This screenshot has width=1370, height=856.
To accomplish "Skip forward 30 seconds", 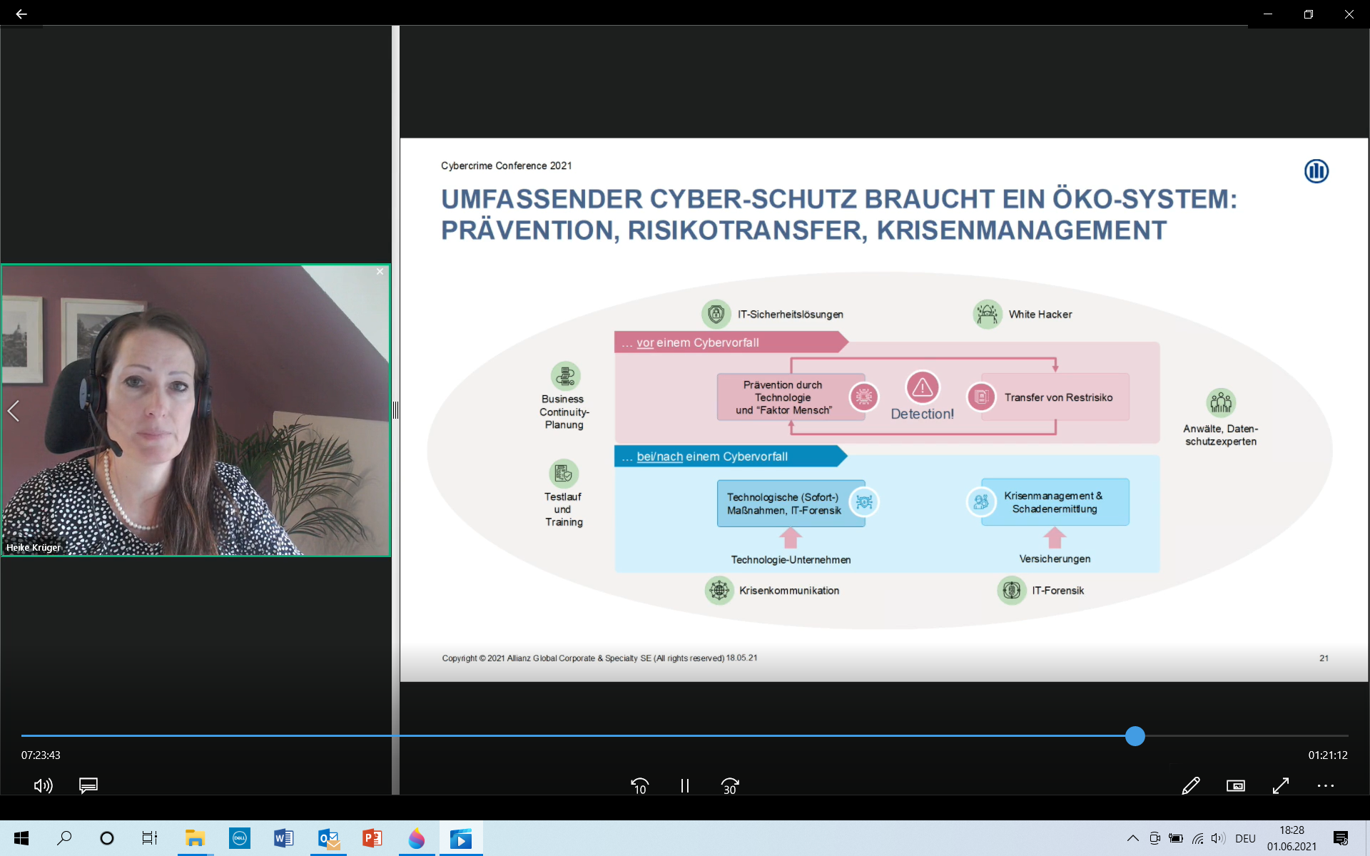I will (730, 785).
